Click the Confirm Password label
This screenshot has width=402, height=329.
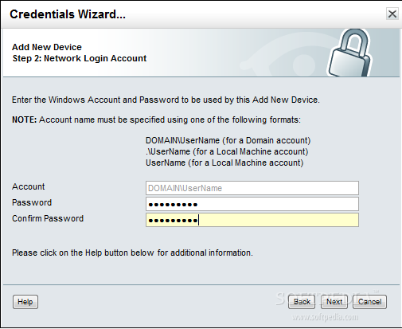(48, 218)
